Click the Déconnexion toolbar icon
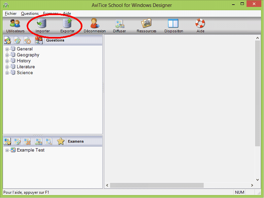The height and width of the screenshot is (198, 264). [95, 23]
